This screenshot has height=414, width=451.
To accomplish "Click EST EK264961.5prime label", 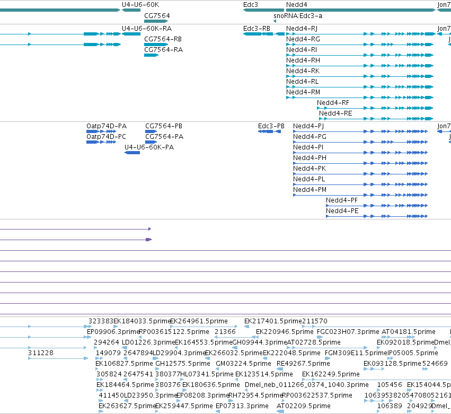I will click(199, 321).
